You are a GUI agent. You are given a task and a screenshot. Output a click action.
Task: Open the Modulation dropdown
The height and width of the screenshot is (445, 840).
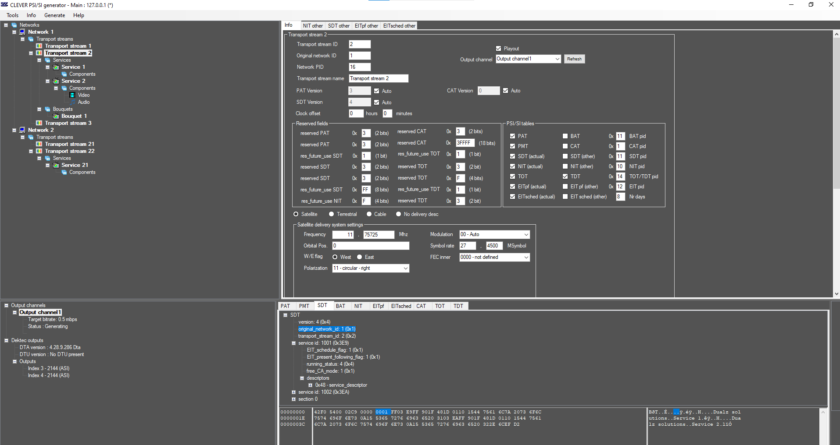coord(526,235)
